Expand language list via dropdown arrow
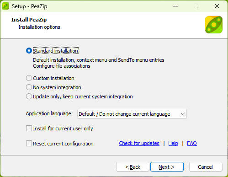 click(183, 114)
